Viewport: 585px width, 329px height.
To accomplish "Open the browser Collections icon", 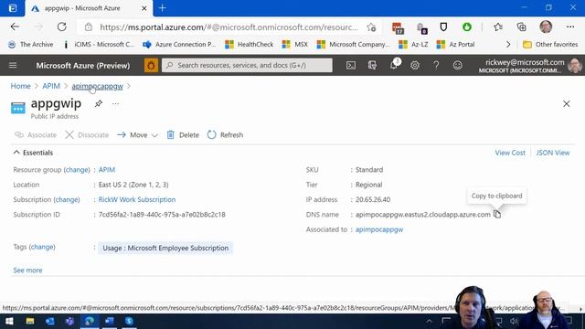I will [x=521, y=27].
